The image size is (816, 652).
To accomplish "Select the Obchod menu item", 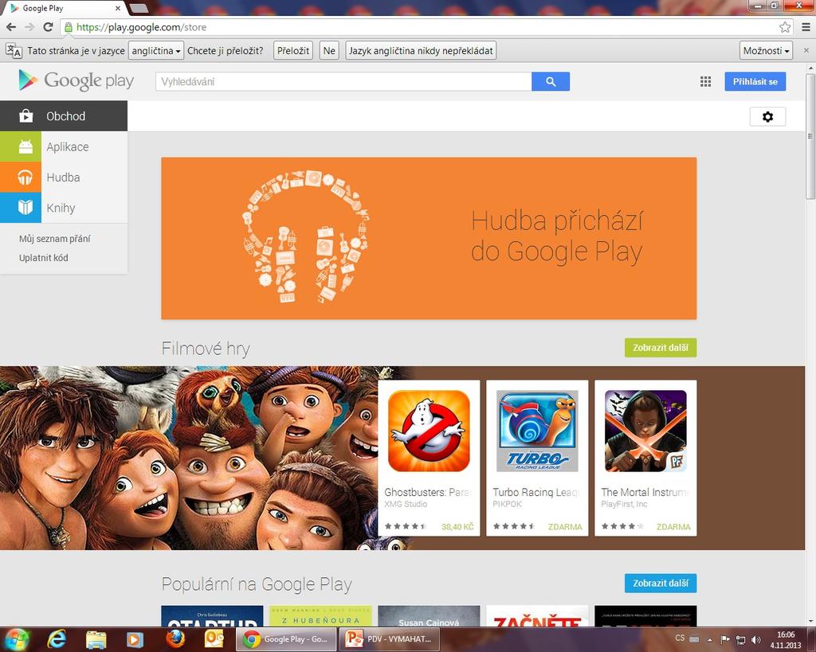I will coord(64,116).
